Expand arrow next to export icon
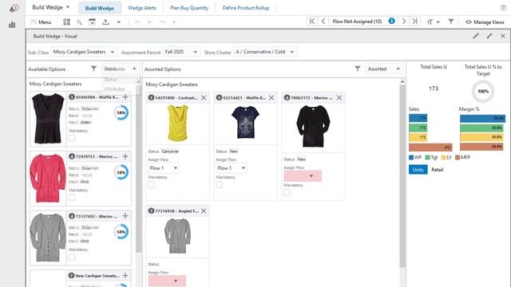511x287 pixels. tap(119, 22)
